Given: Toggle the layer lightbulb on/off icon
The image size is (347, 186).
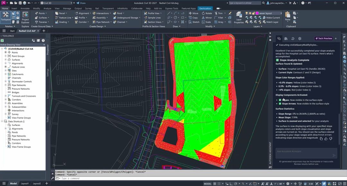Looking at the screenshot, I should click(x=246, y=13).
